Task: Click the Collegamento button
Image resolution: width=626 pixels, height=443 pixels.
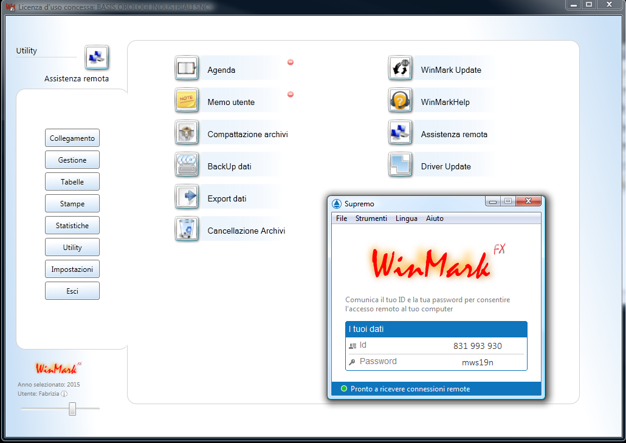Action: point(72,138)
